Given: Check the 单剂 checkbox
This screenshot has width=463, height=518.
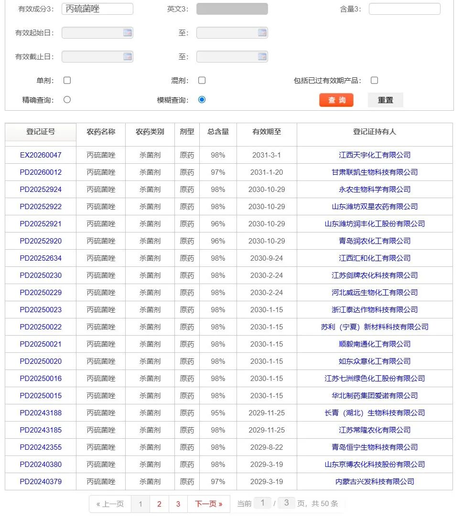Looking at the screenshot, I should coord(67,80).
